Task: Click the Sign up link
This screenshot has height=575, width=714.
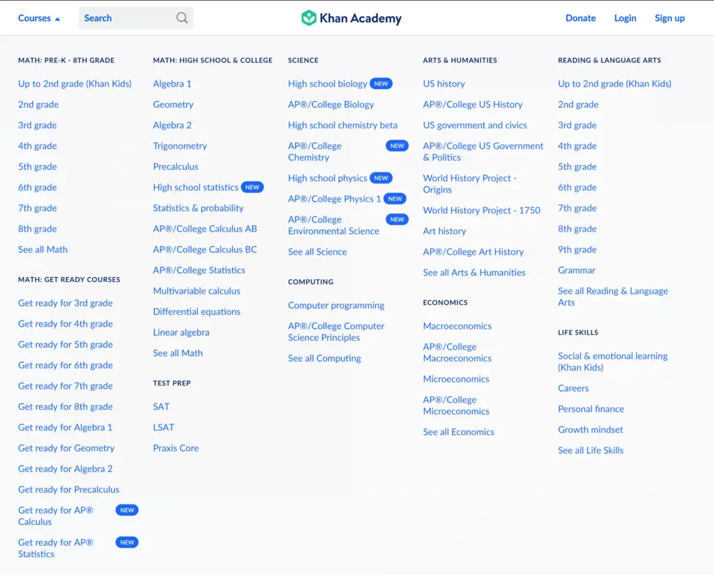Action: [x=670, y=18]
